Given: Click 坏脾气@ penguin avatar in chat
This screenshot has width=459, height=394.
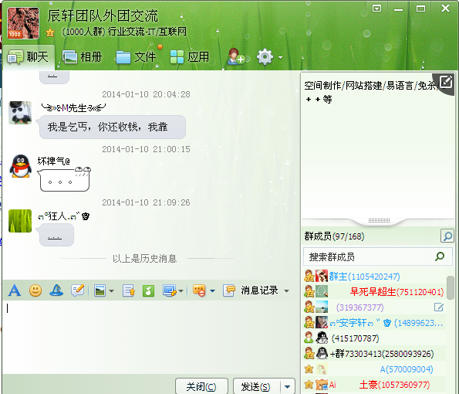Looking at the screenshot, I should click(x=20, y=166).
